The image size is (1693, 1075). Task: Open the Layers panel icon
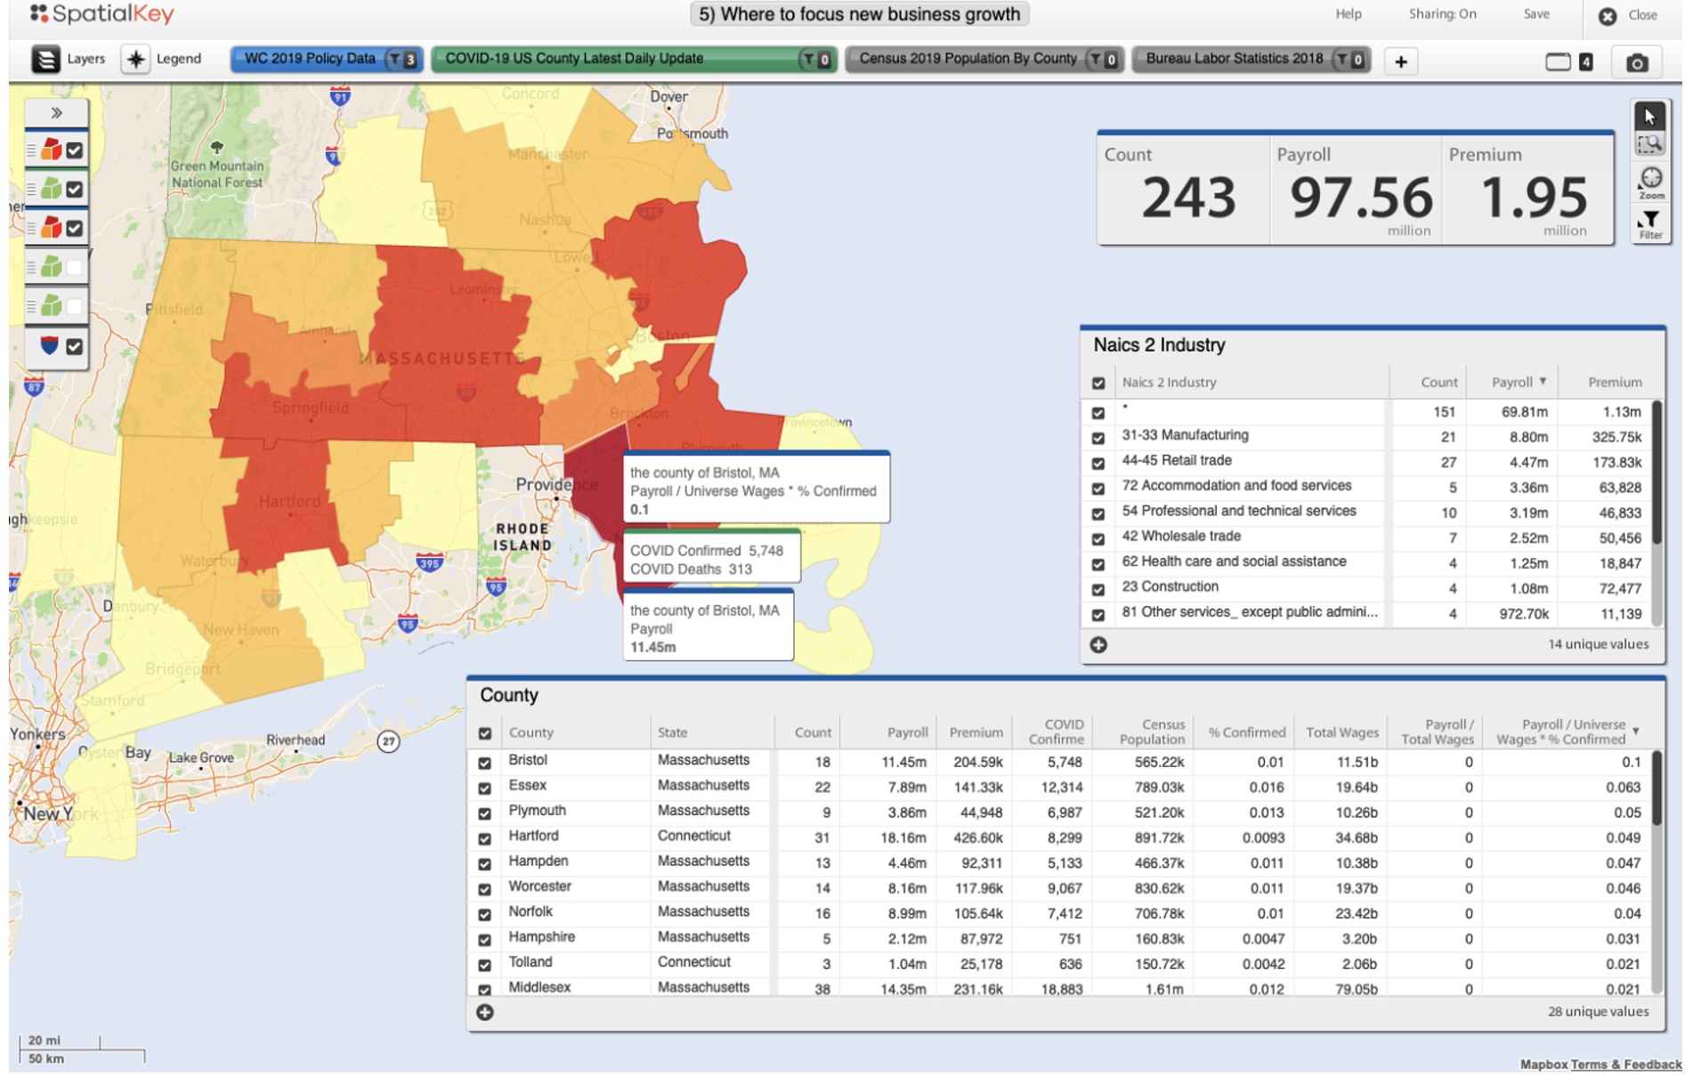click(45, 59)
